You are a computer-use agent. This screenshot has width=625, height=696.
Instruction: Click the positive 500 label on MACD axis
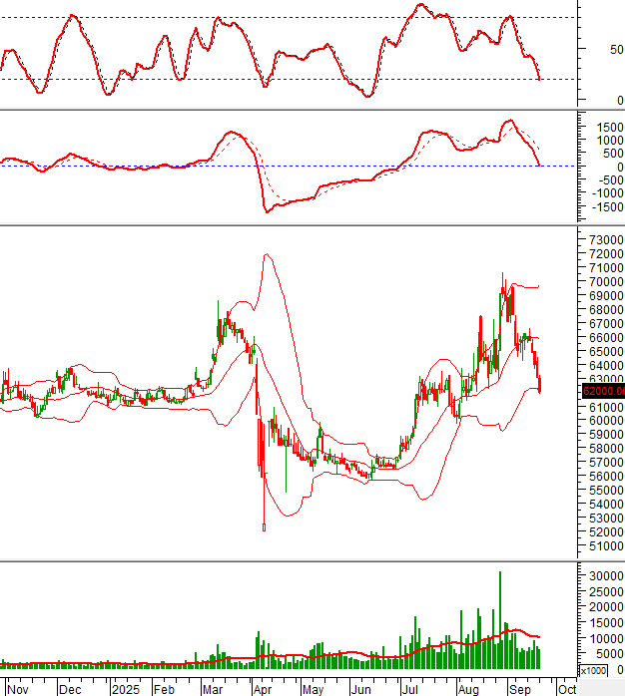point(613,154)
